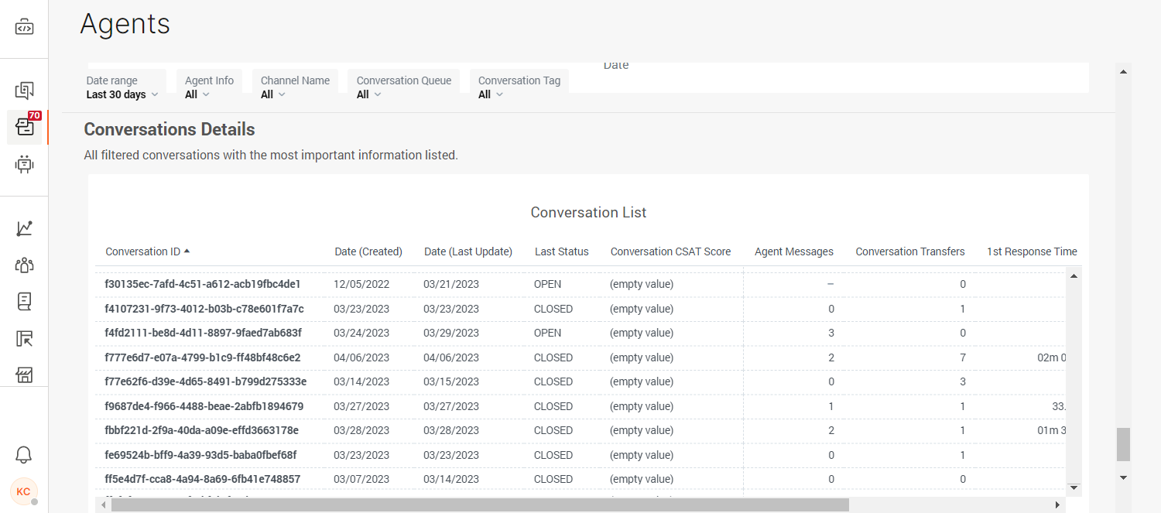The height and width of the screenshot is (513, 1161).
Task: Click the Agents page title
Action: click(125, 24)
